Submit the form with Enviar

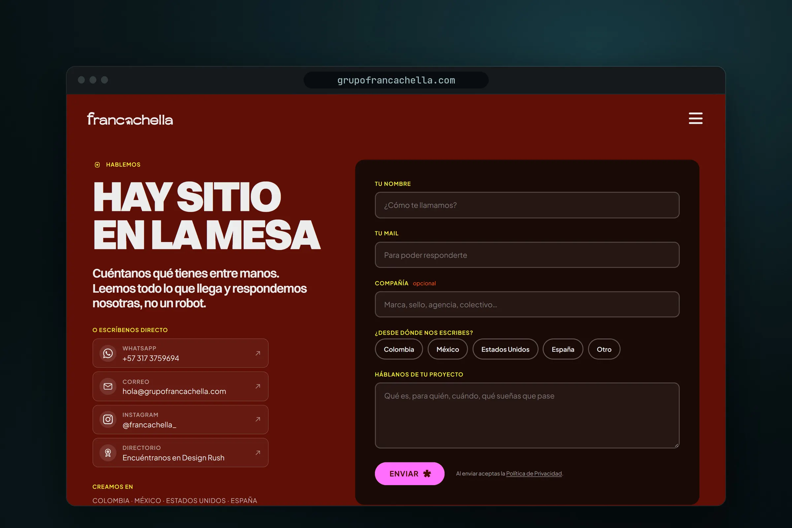tap(410, 474)
